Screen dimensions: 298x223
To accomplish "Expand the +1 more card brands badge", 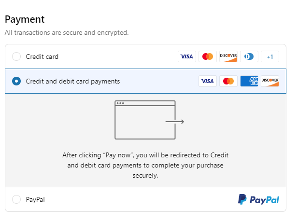I will click(x=270, y=56).
